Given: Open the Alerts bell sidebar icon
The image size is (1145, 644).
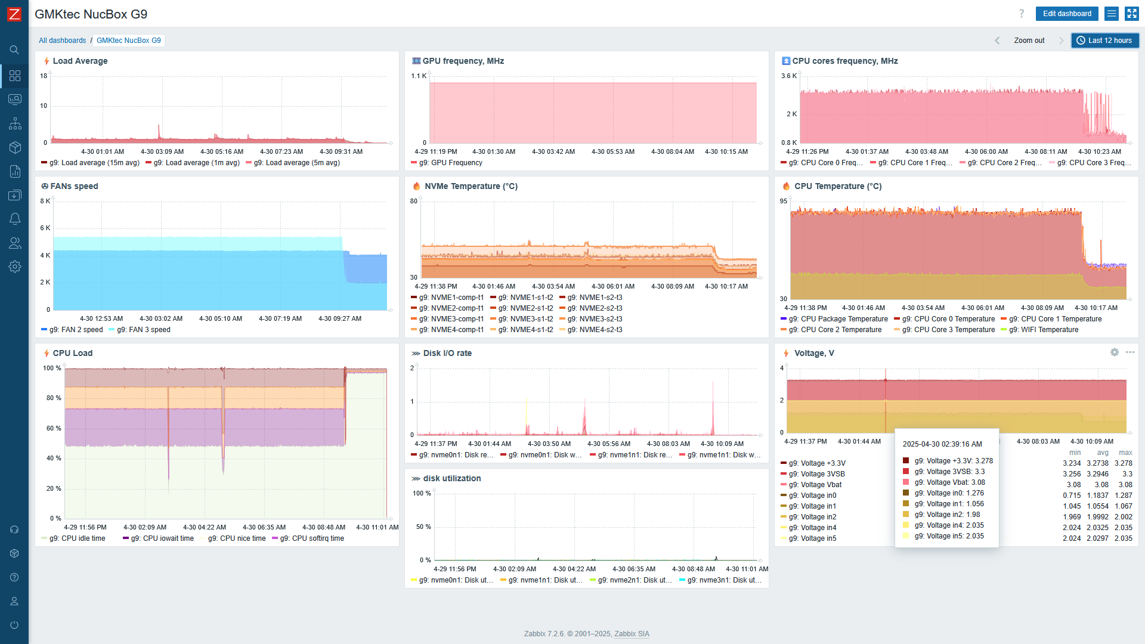Looking at the screenshot, I should click(x=15, y=219).
